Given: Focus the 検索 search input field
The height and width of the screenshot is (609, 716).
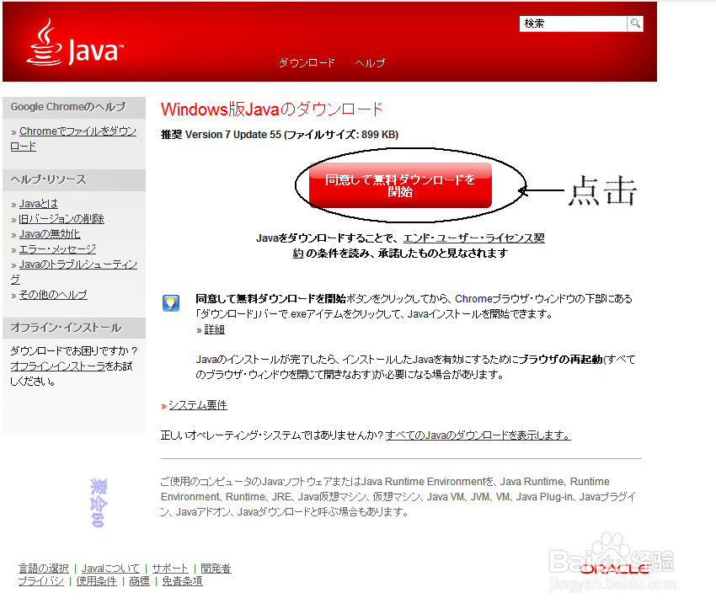Looking at the screenshot, I should tap(573, 24).
